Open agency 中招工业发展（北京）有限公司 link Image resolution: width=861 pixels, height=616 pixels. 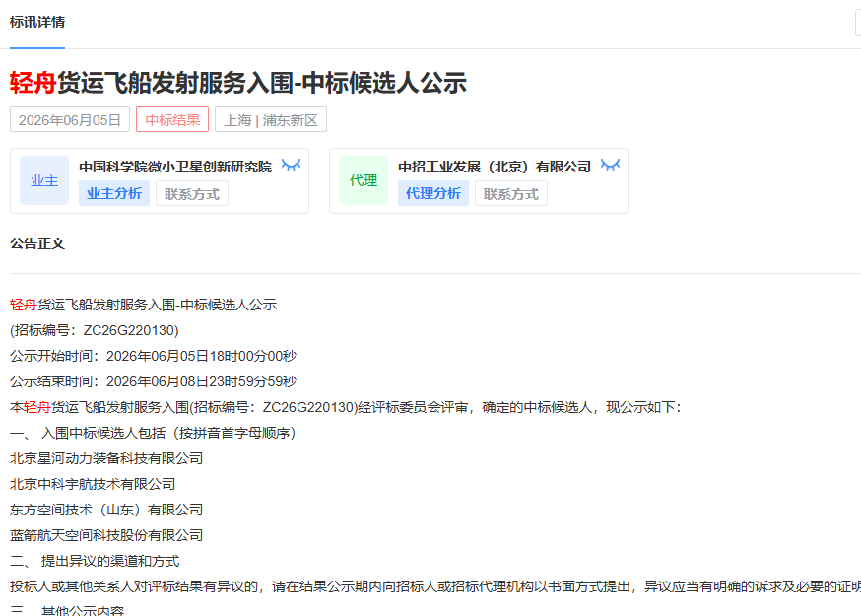pos(495,167)
